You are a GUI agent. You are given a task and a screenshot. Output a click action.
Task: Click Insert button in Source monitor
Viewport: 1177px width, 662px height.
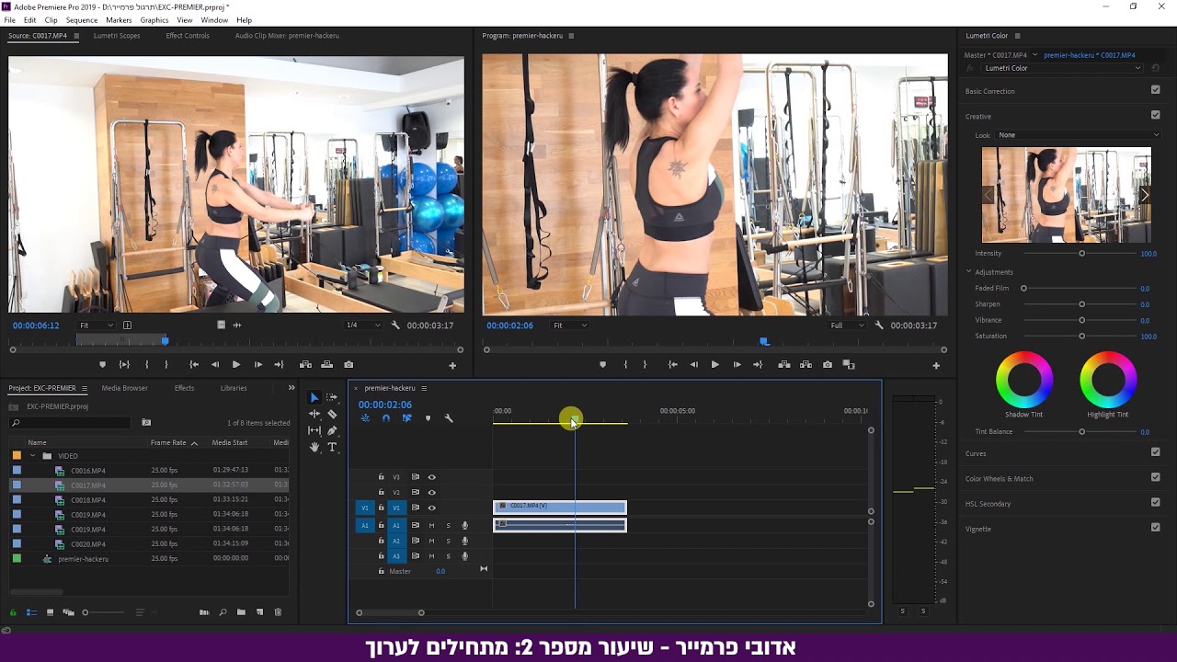(x=305, y=365)
